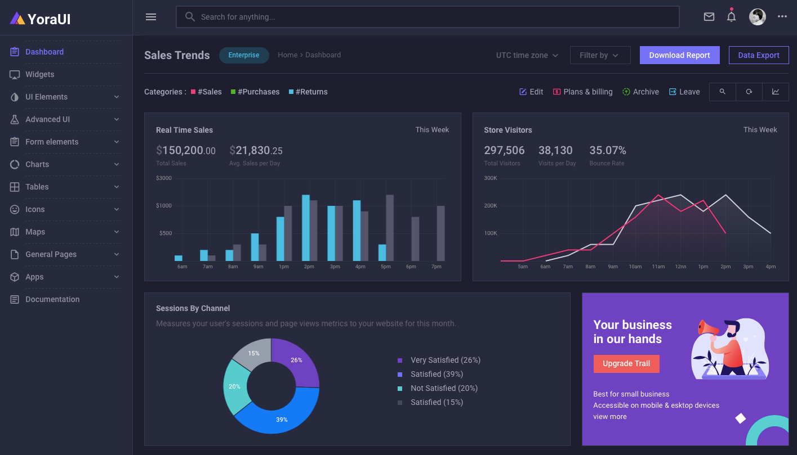The image size is (797, 455).
Task: Click the Search for anything field
Action: (x=428, y=17)
